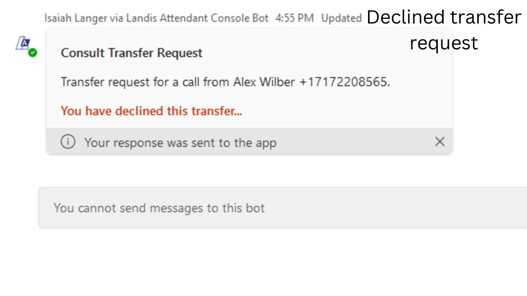Click the phone number +17172208565
This screenshot has height=296, width=527.
click(344, 82)
